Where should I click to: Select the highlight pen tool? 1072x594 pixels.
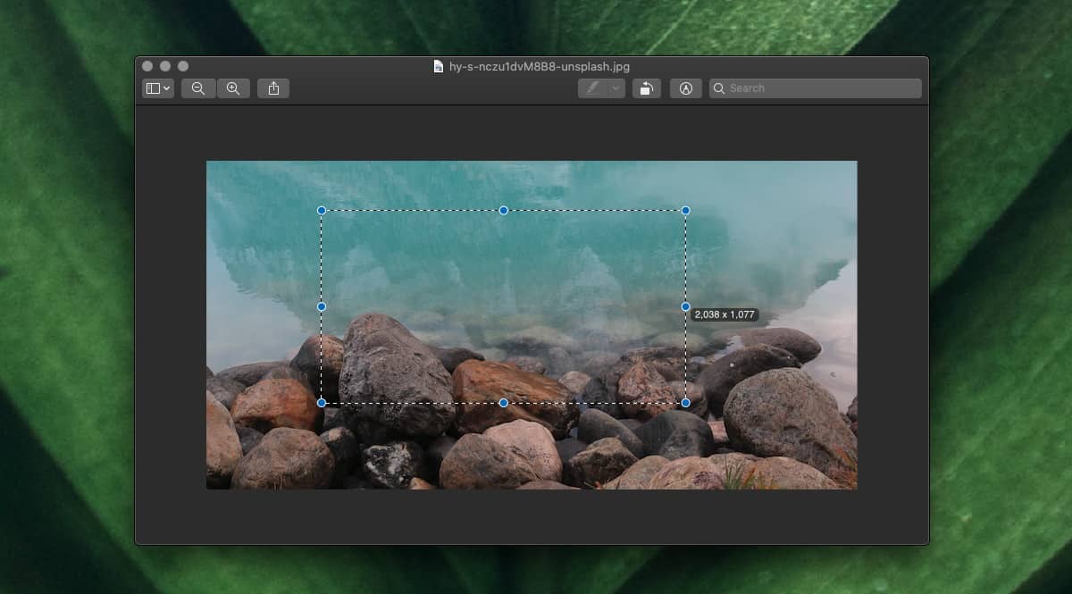(x=592, y=88)
